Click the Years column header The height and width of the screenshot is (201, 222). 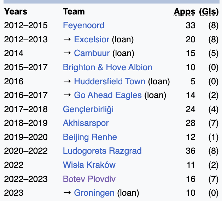coord(16,12)
